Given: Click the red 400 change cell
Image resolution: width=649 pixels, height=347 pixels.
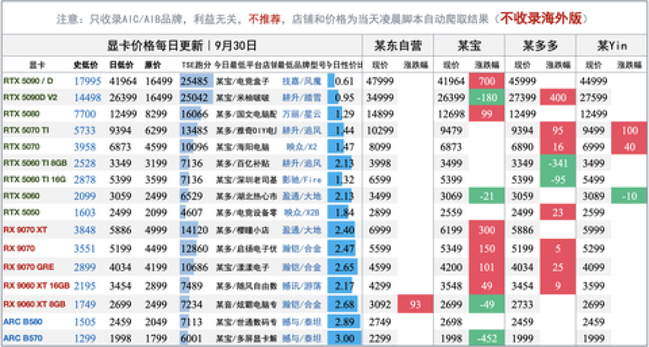Looking at the screenshot, I should 558,98.
